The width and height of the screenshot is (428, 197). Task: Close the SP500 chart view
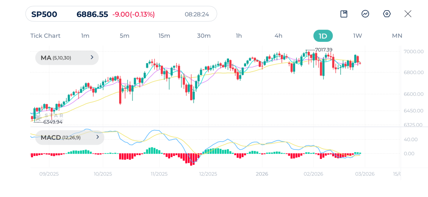pos(408,14)
